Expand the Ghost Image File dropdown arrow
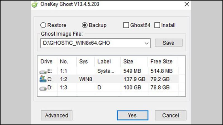The image size is (223, 125). 147,43
